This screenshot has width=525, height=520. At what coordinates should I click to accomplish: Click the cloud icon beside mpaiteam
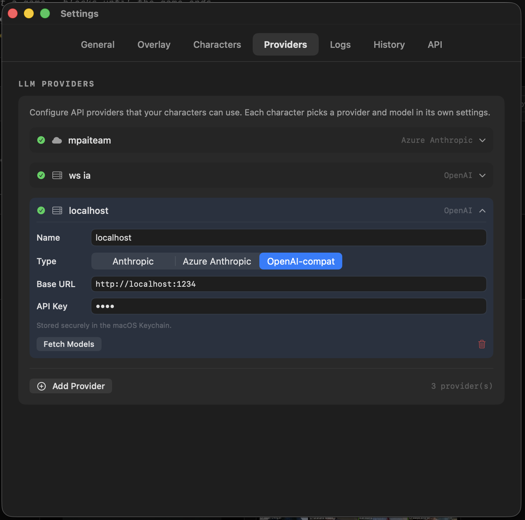[57, 140]
